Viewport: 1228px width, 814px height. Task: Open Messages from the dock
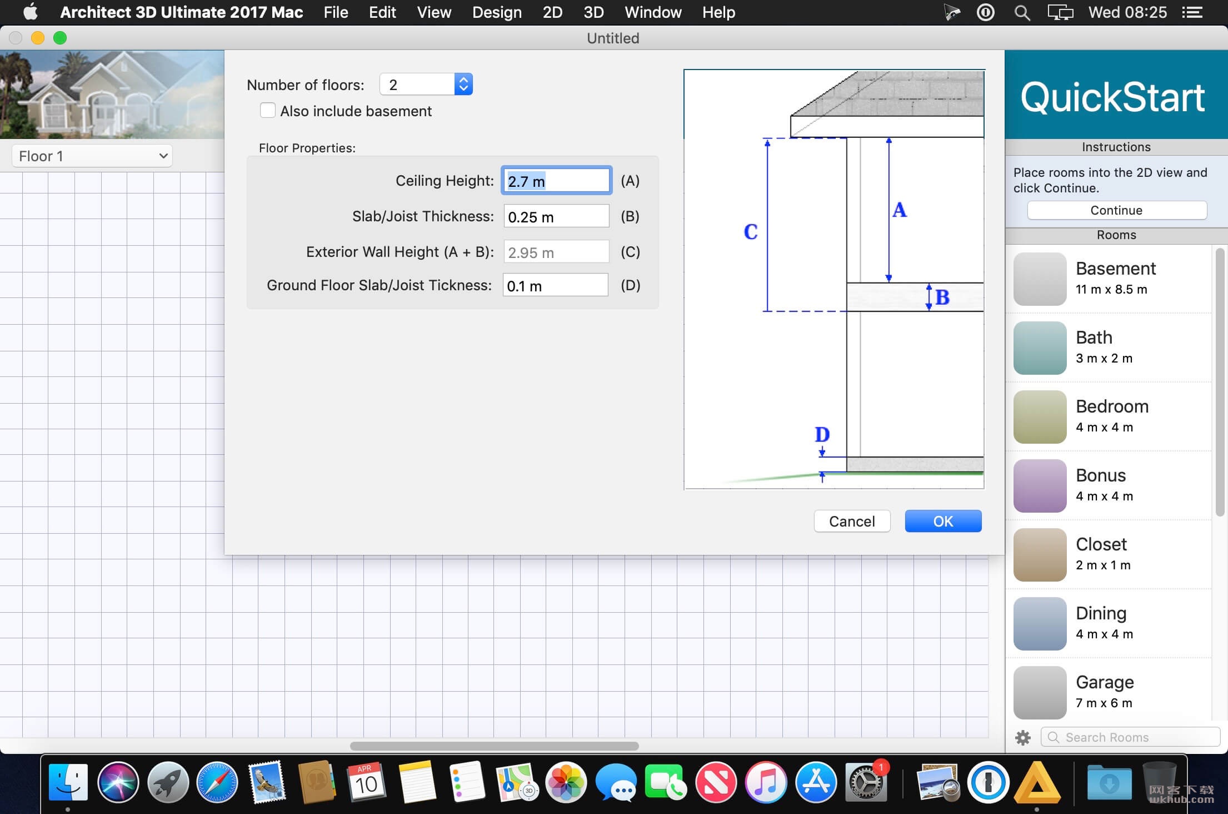[616, 782]
